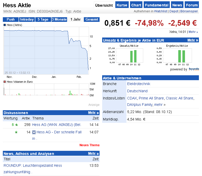The width and height of the screenshot is (202, 176).
Task: Open the Prime All Share link
Action: coord(151,98)
